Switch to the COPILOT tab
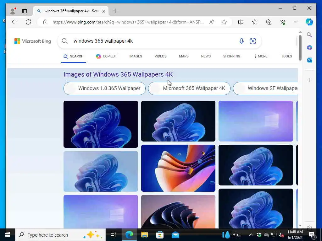The width and height of the screenshot is (322, 241). pos(106,56)
